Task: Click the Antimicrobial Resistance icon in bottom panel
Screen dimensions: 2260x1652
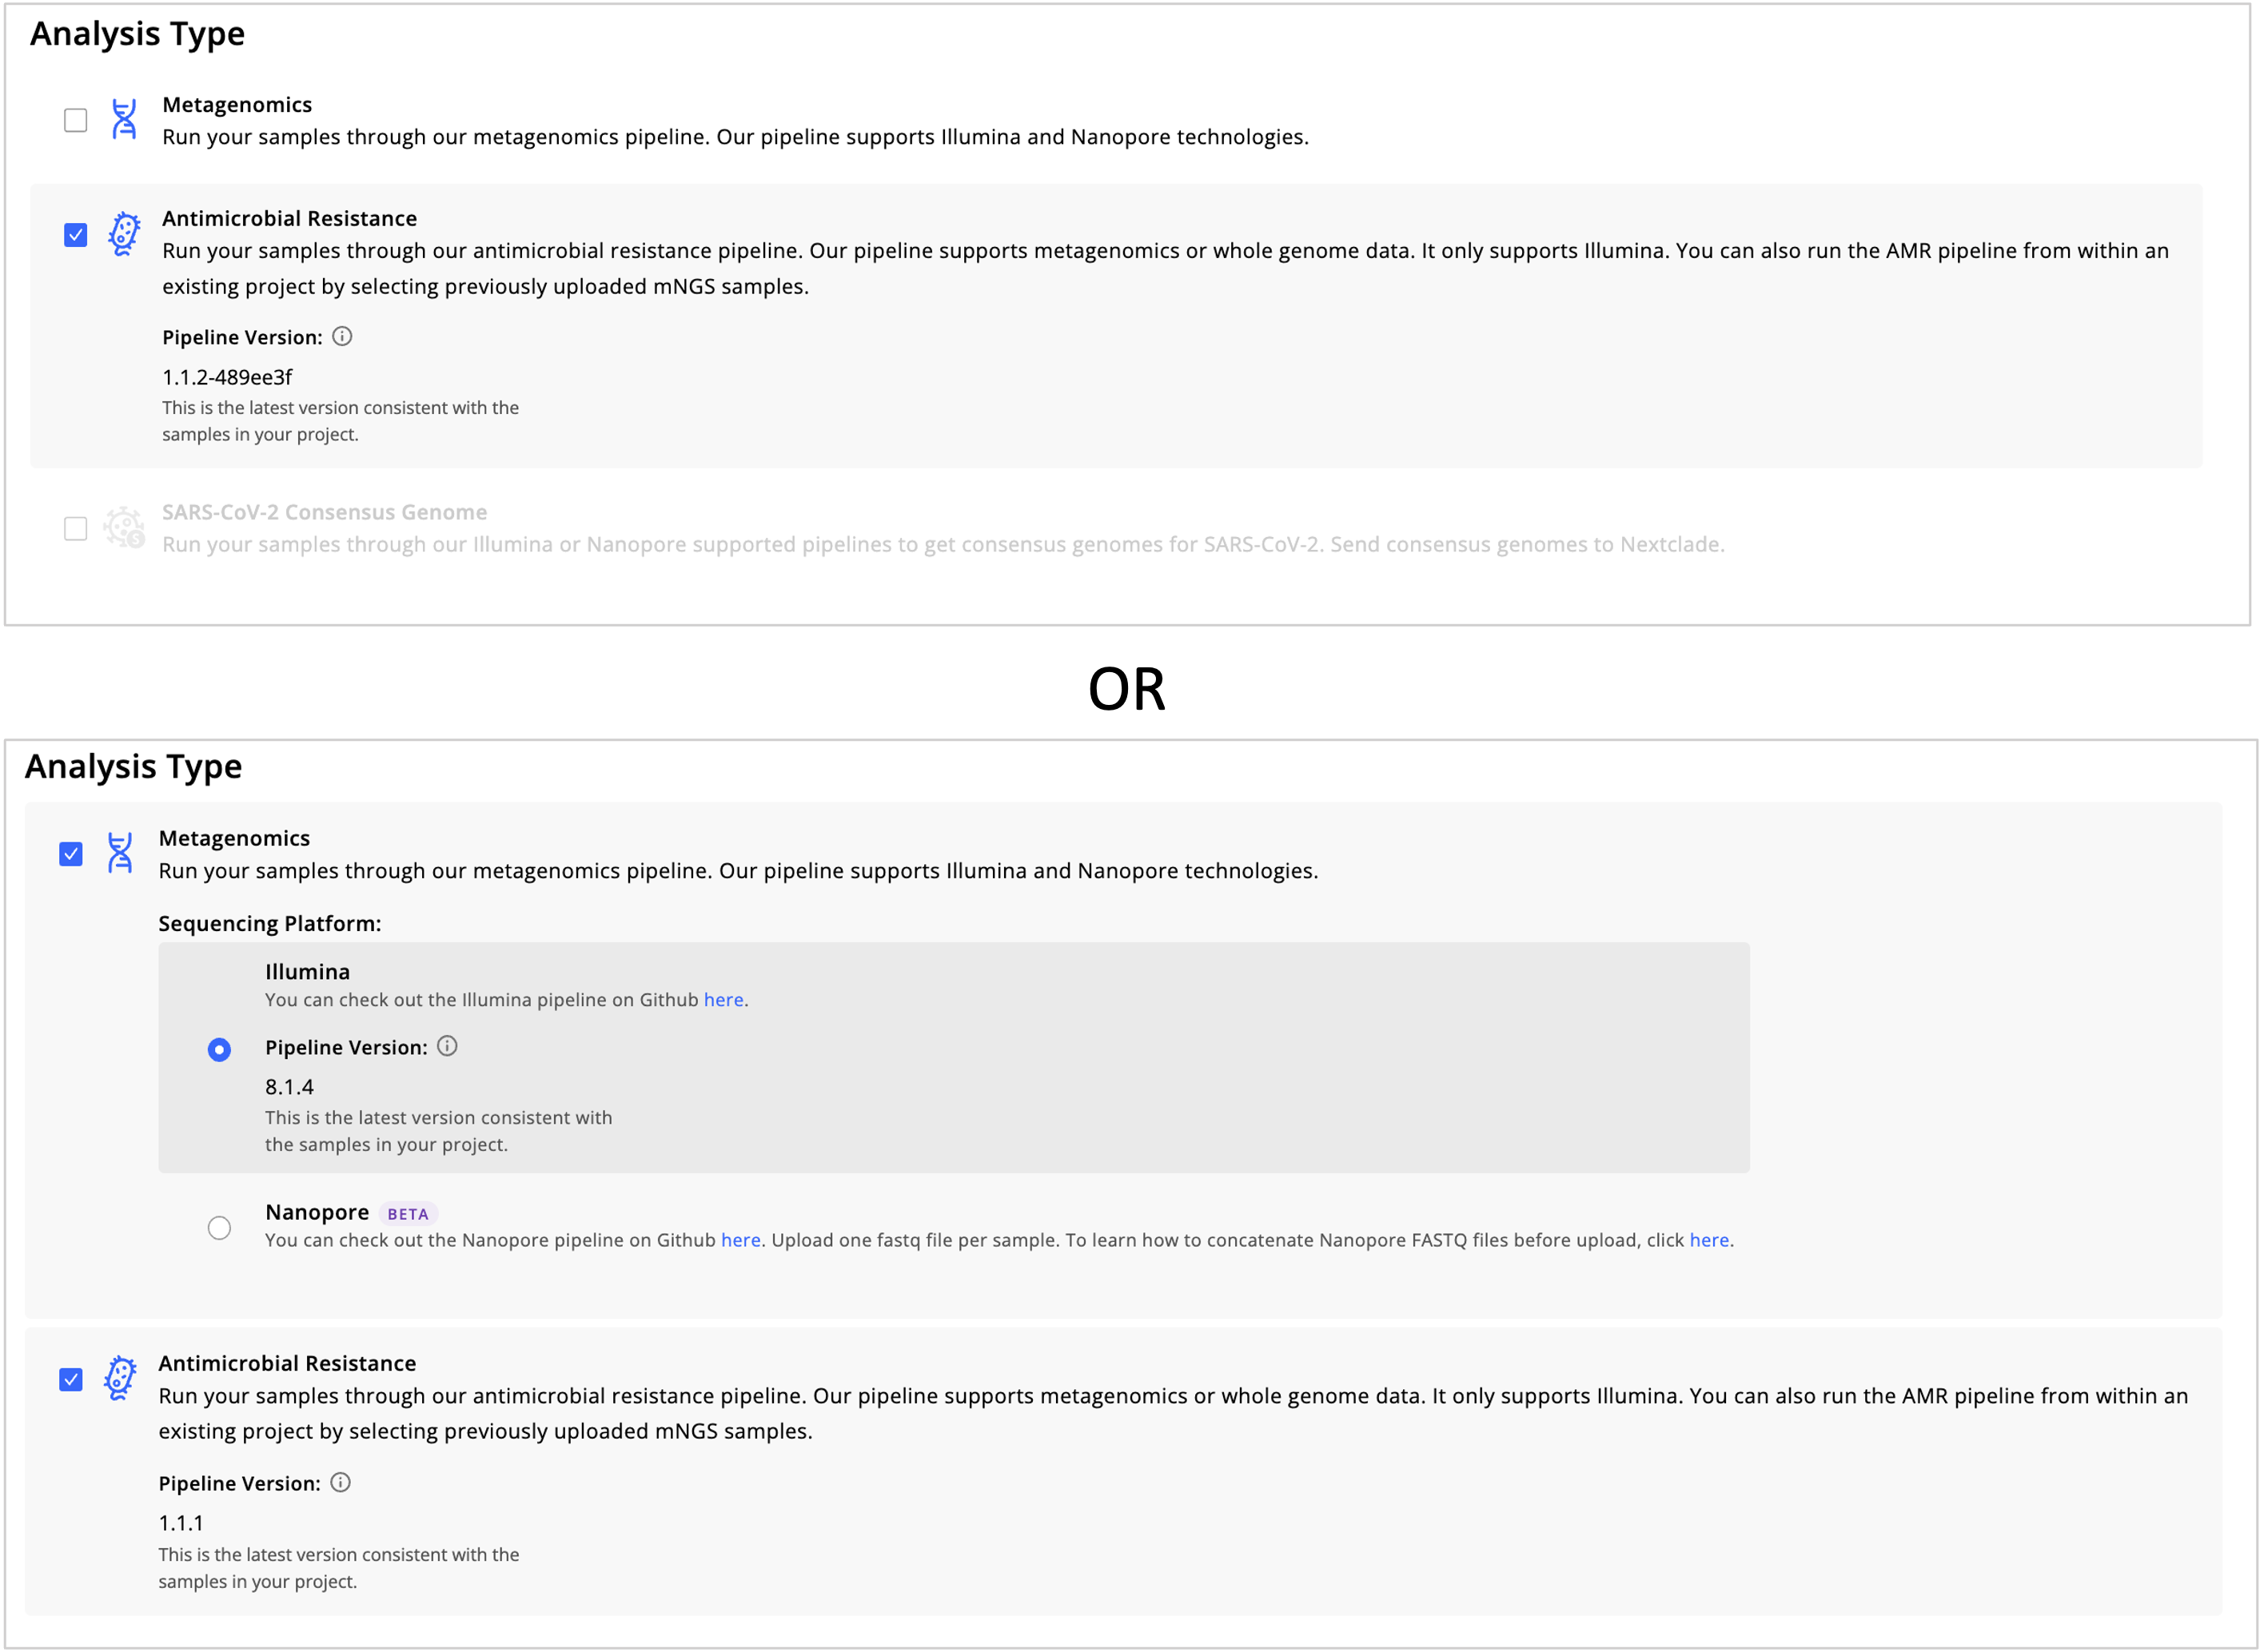Action: (120, 1379)
